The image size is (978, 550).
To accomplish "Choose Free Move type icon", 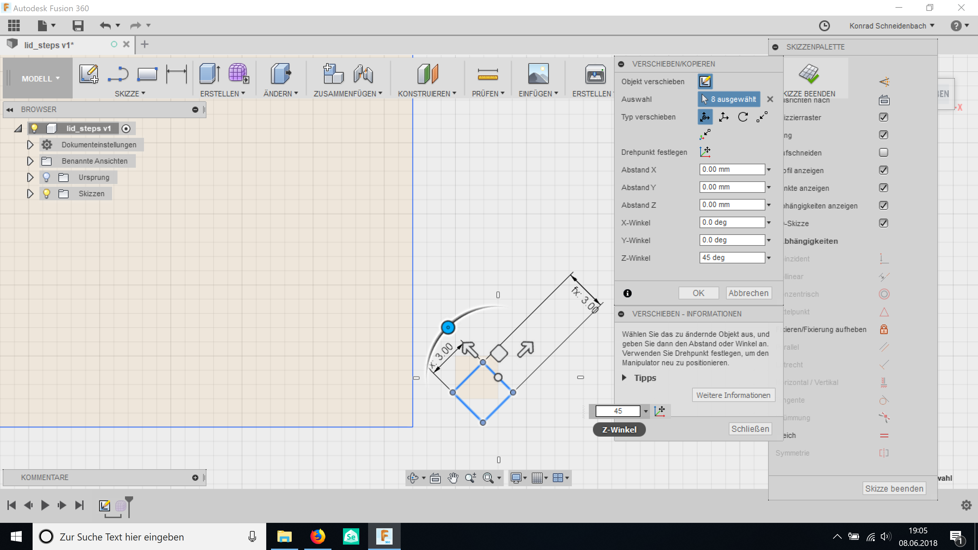I will click(x=705, y=117).
